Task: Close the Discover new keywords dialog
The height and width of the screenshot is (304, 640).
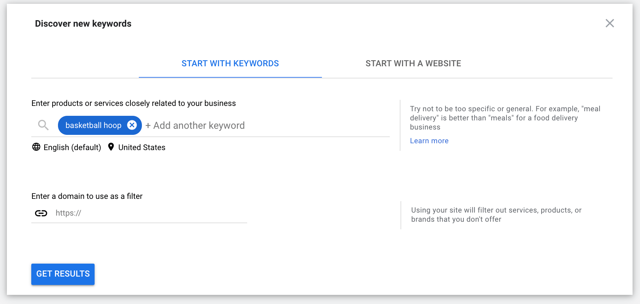Action: coord(609,23)
